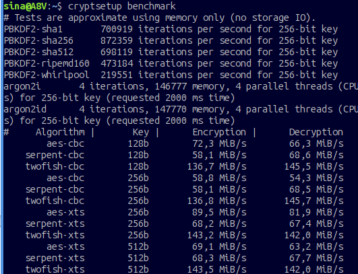Click the PBKDF2-ripemd160 label
The height and width of the screenshot is (274, 358).
(x=47, y=63)
